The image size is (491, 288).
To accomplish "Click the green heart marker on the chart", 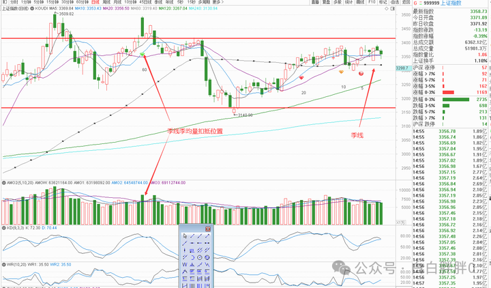I will pos(142,55).
